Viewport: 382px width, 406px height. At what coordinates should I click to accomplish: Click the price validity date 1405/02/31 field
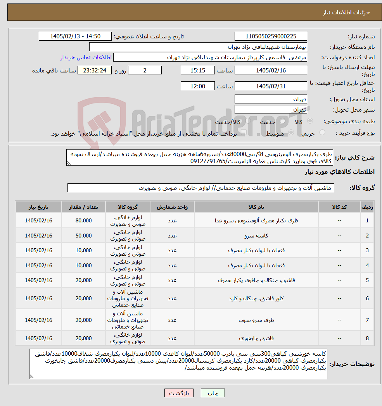271,86
